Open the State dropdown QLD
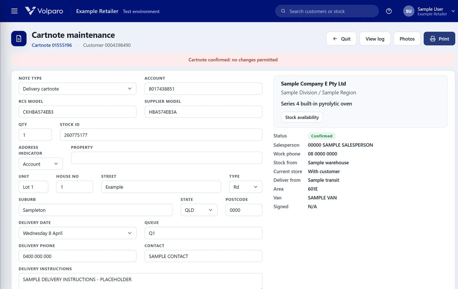 coord(199,210)
